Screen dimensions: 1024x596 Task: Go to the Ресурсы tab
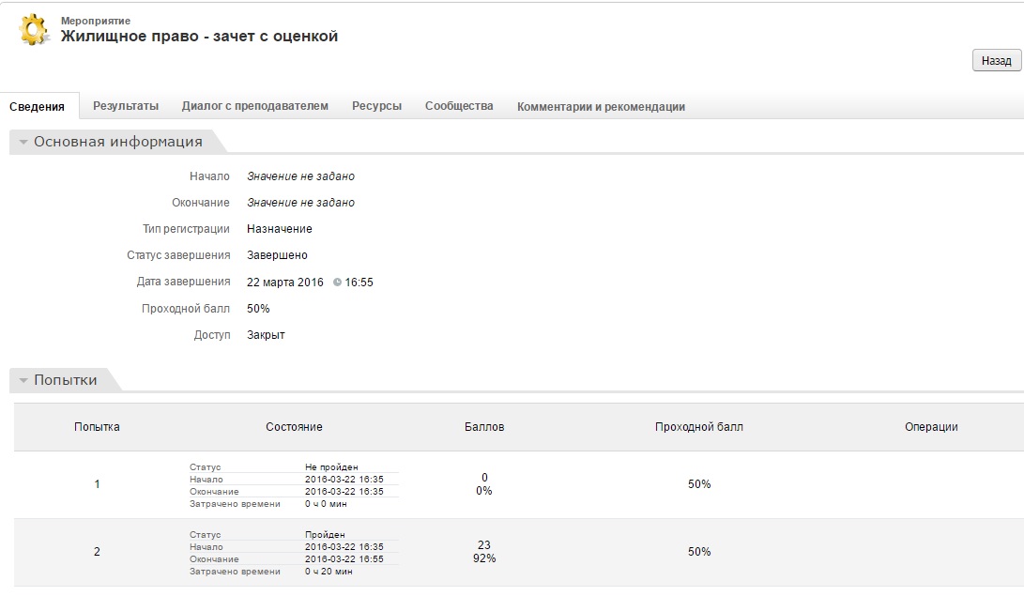click(x=376, y=106)
